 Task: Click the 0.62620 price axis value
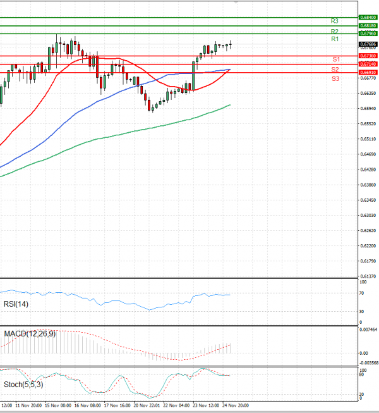point(368,231)
